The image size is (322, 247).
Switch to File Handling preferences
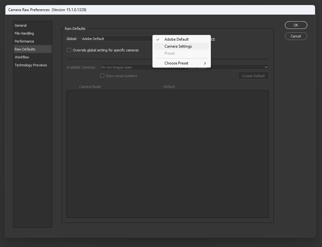pyautogui.click(x=32, y=33)
